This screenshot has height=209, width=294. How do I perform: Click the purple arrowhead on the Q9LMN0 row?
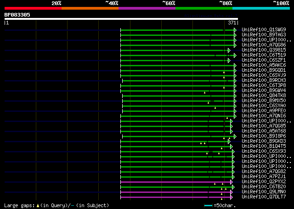[x=232, y=192]
